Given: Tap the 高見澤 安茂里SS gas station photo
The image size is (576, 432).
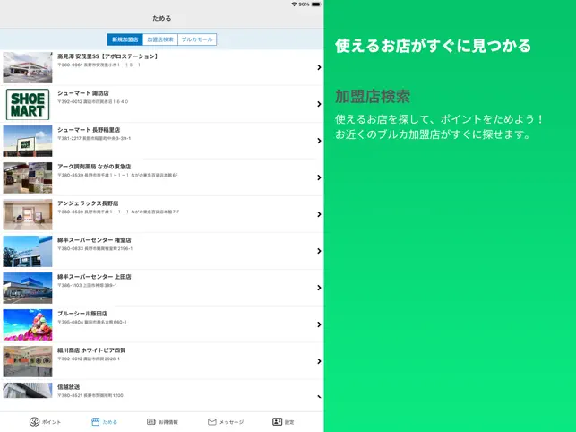Looking at the screenshot, I should 28,67.
